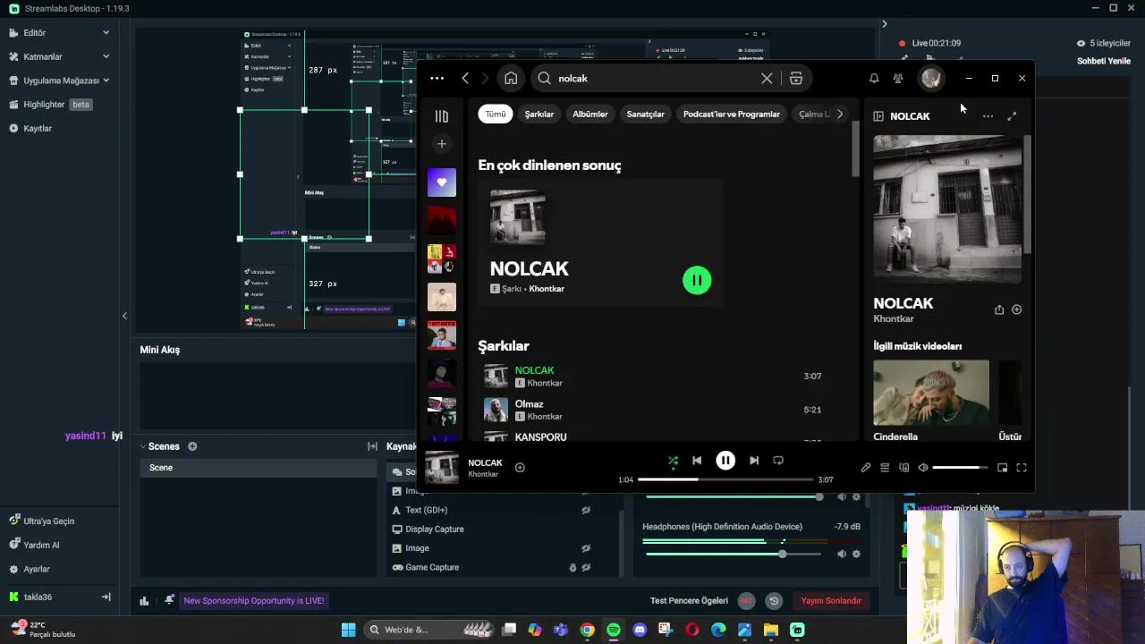Lock the Game Capture source
The height and width of the screenshot is (644, 1145).
point(572,567)
